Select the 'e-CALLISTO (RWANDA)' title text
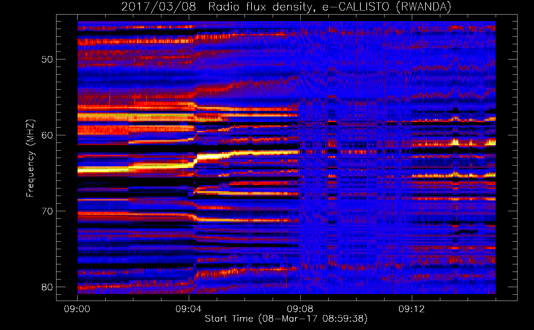The width and height of the screenshot is (534, 330). point(386,7)
